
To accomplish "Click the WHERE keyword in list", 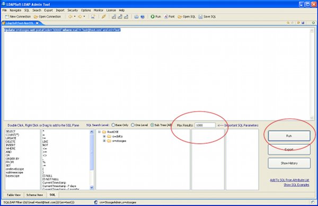I will click(x=11, y=148).
